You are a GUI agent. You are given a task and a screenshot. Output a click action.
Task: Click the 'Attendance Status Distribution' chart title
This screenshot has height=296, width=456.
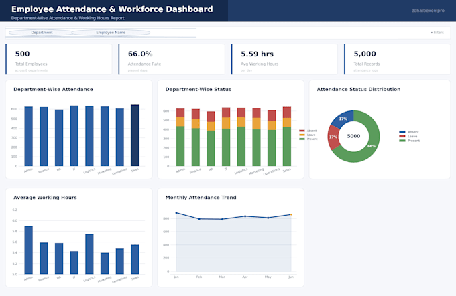tap(359, 90)
